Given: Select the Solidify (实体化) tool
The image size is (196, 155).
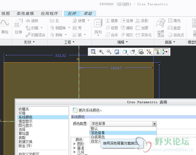Looking at the screenshot, I should coord(144,35).
